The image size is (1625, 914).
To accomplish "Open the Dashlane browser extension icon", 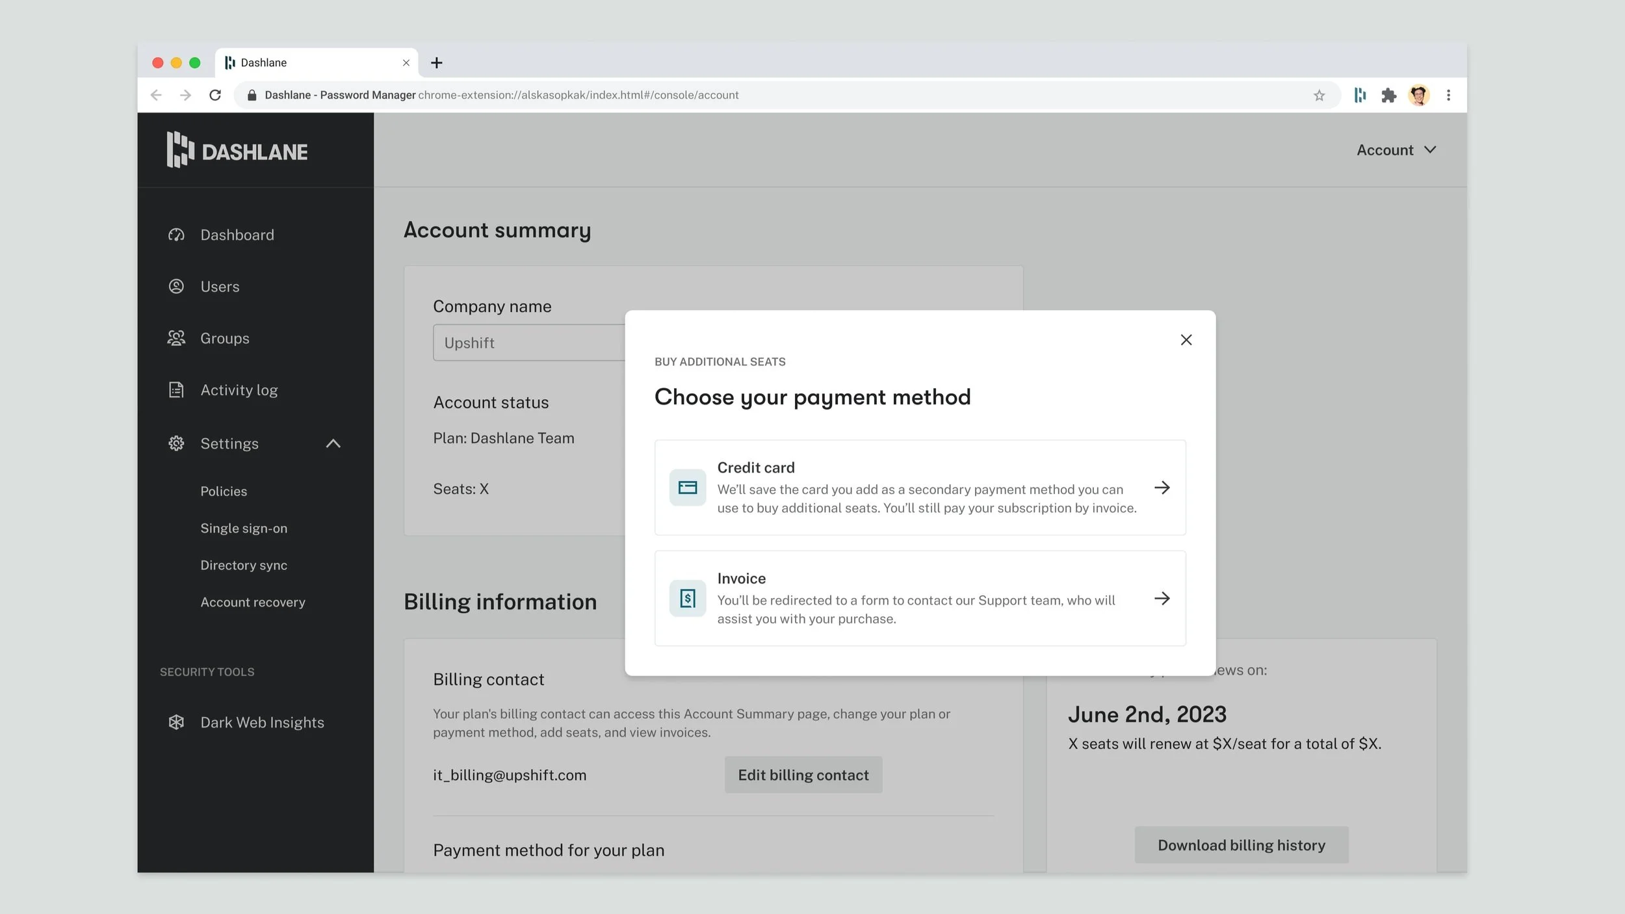I will tap(1360, 96).
